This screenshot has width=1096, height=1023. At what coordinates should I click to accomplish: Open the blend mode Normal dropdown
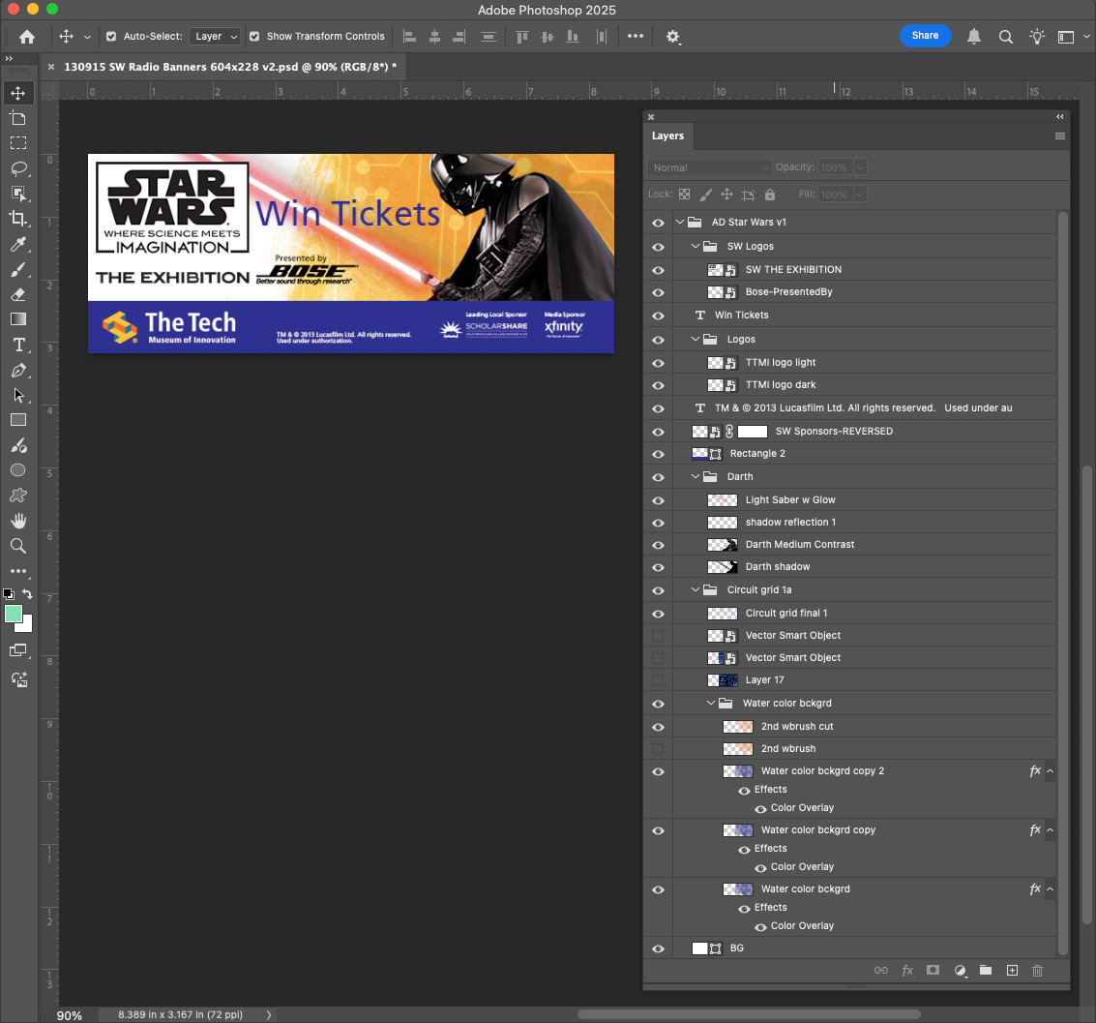pyautogui.click(x=709, y=167)
